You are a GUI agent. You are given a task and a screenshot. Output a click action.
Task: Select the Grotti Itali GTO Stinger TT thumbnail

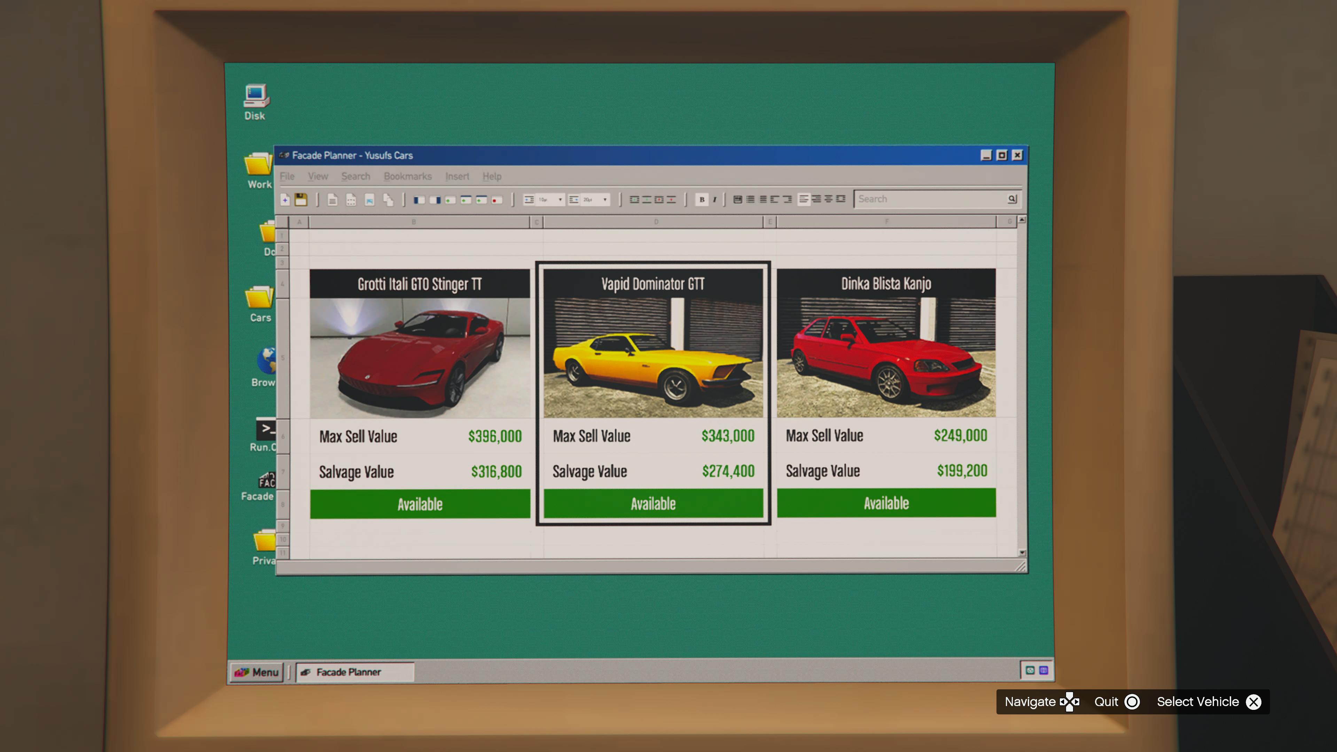pyautogui.click(x=419, y=357)
